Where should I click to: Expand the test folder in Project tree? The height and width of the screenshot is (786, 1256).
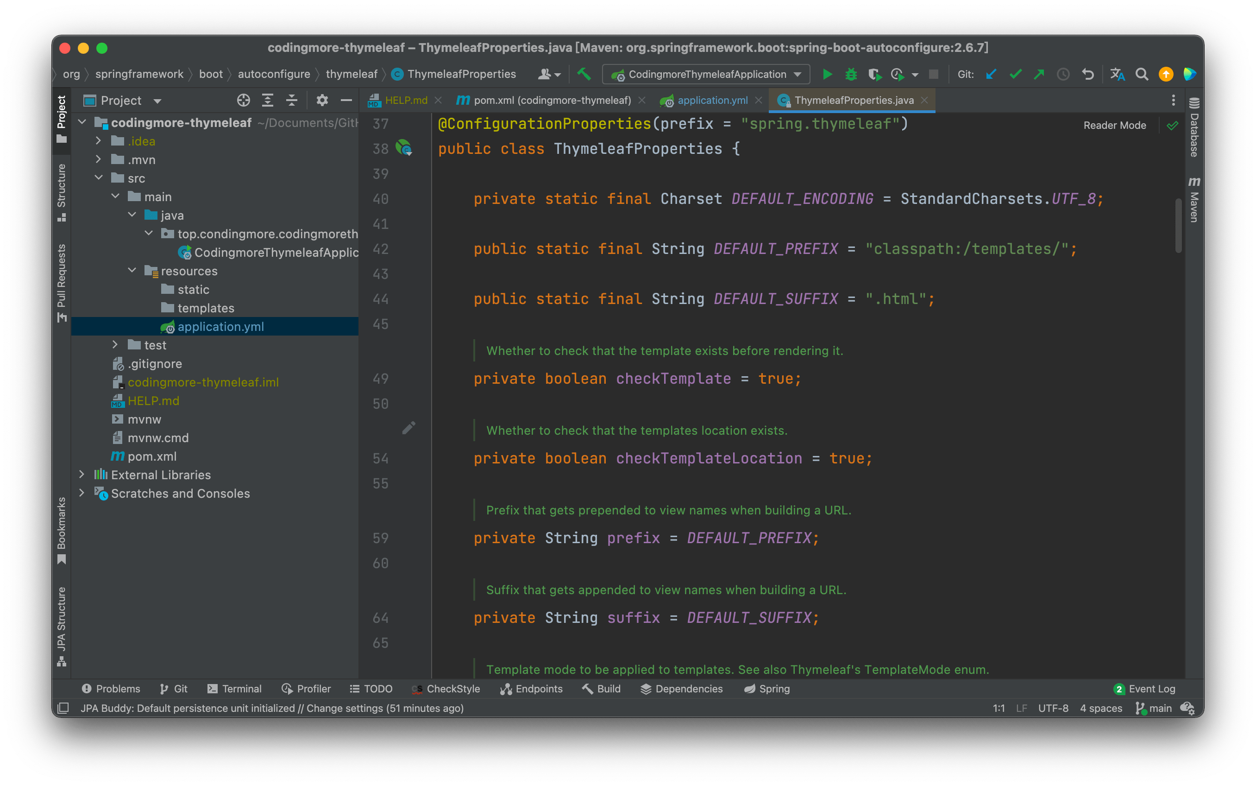[115, 345]
